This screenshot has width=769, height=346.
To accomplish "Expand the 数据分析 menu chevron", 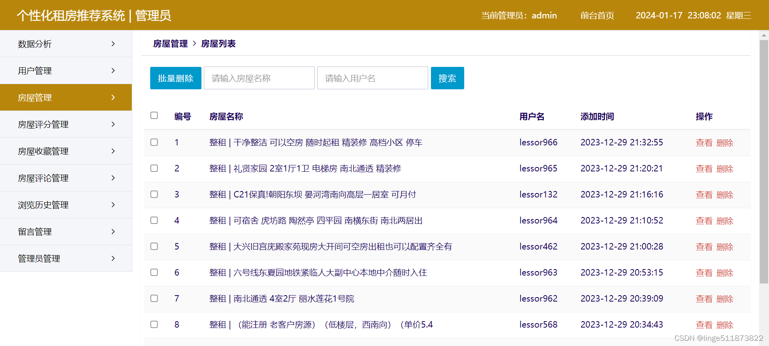I will pos(113,44).
